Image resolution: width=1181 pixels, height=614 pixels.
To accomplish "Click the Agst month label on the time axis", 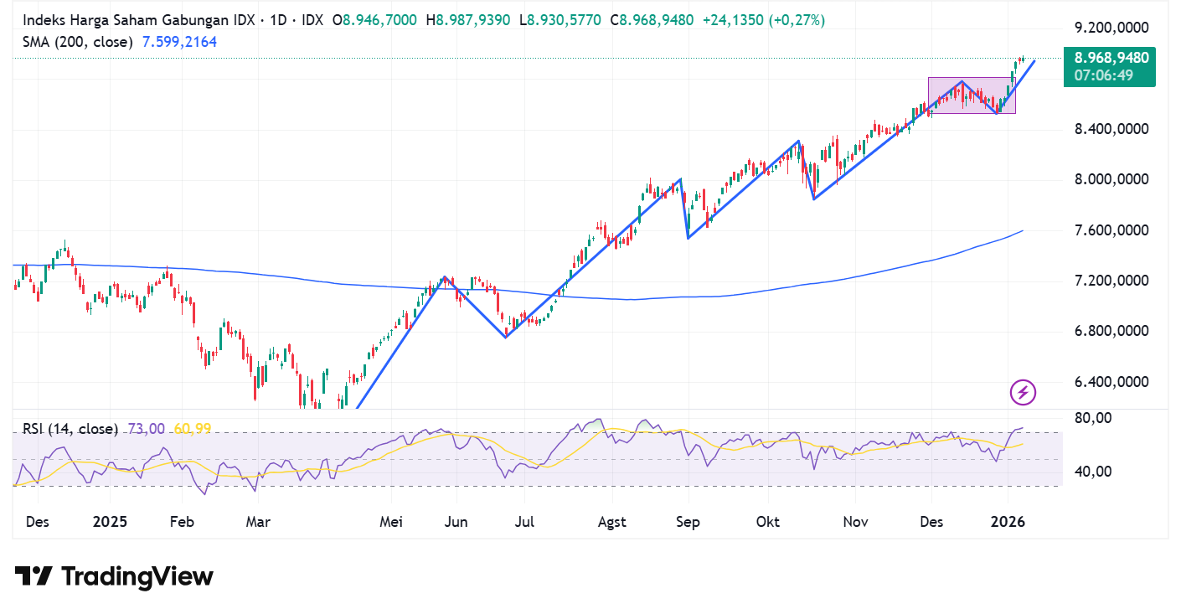I will pos(612,522).
